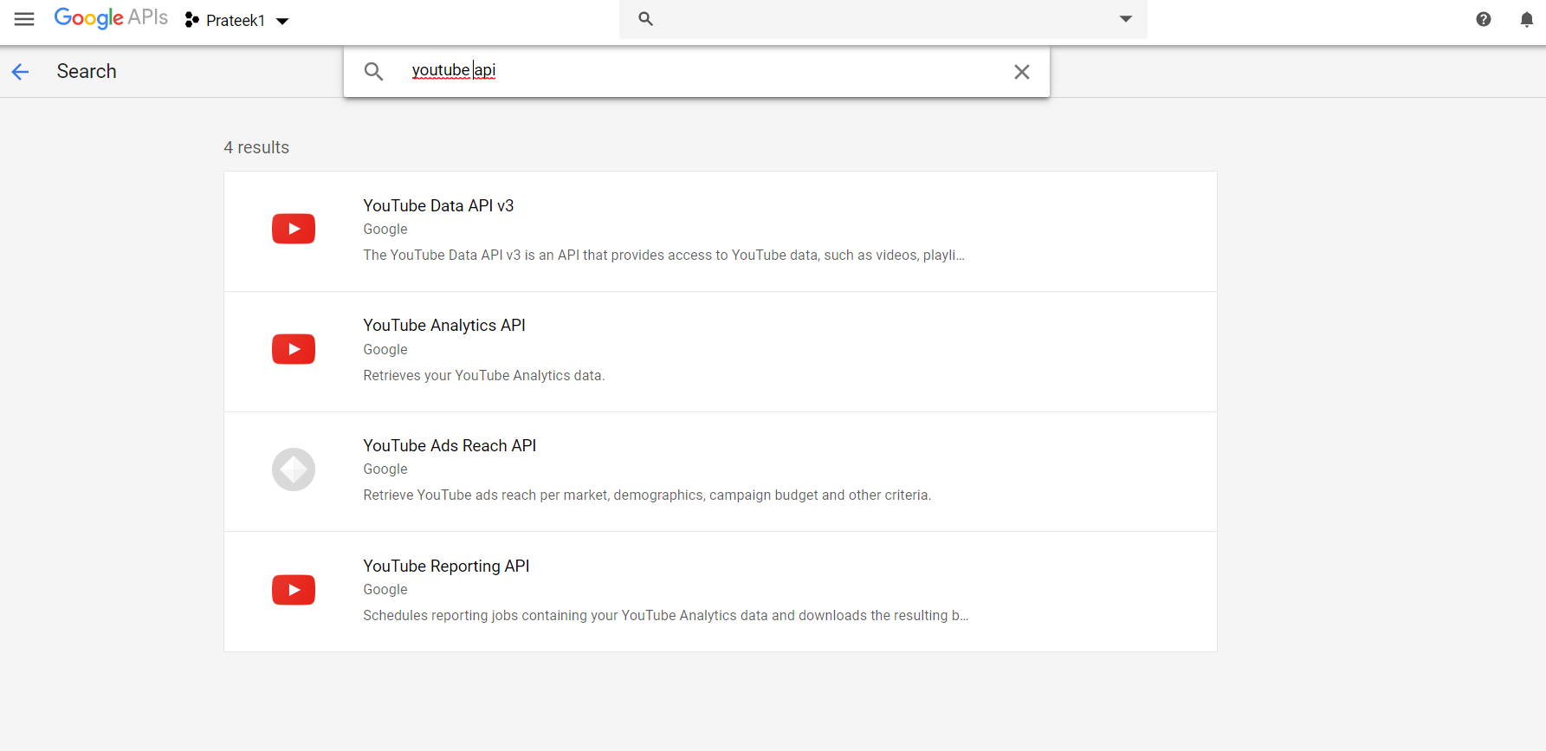The height and width of the screenshot is (751, 1546).
Task: Click the 'Search' page title
Action: click(x=87, y=71)
